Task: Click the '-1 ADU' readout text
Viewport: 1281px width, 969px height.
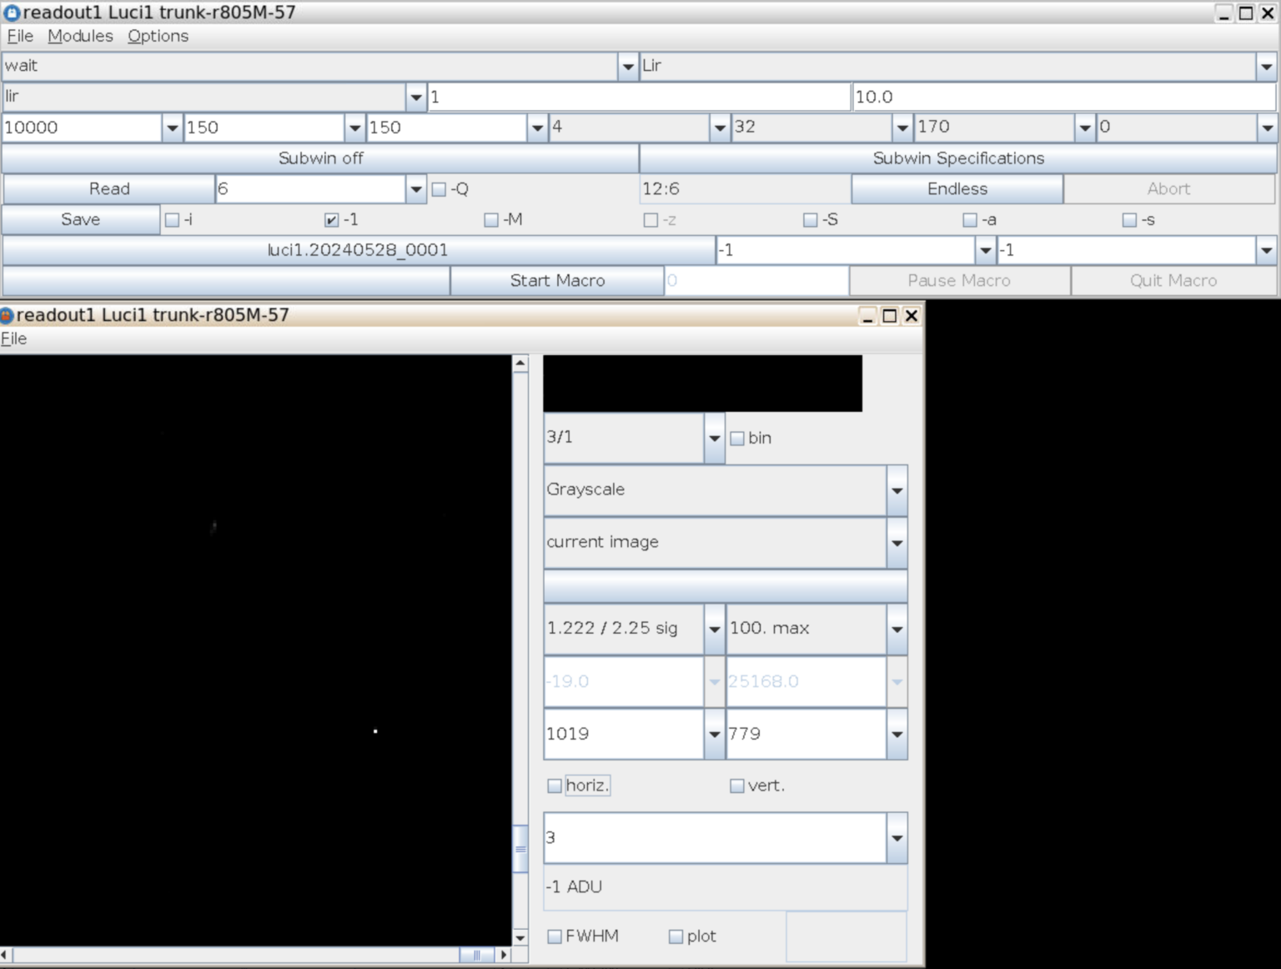Action: pos(574,887)
